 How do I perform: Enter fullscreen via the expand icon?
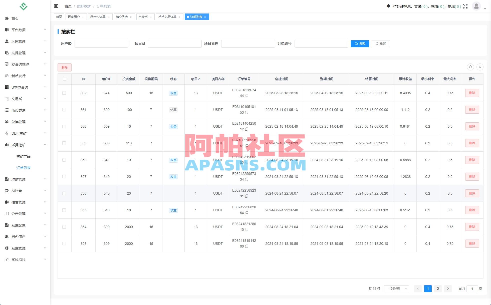tap(465, 6)
